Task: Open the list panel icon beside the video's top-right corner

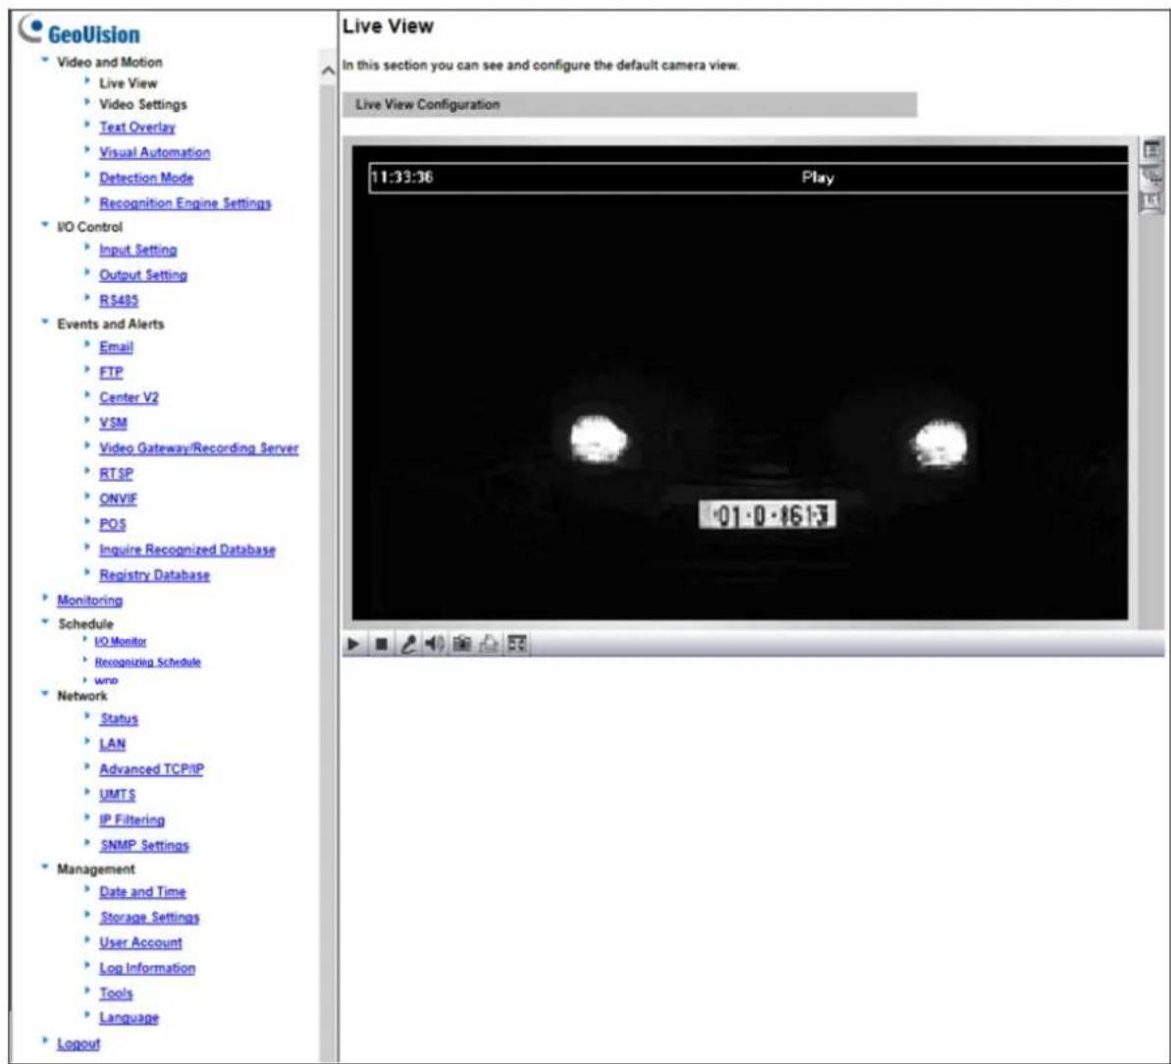Action: 1152,150
